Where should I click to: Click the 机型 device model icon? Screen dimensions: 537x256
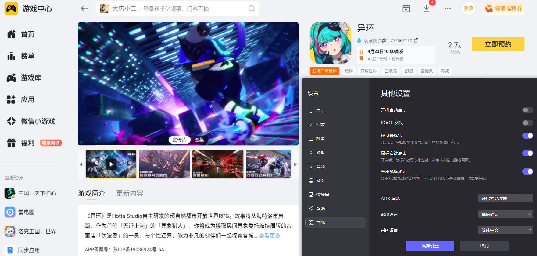click(x=311, y=139)
